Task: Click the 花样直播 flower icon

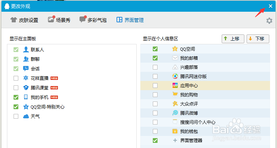Action: tap(26, 78)
